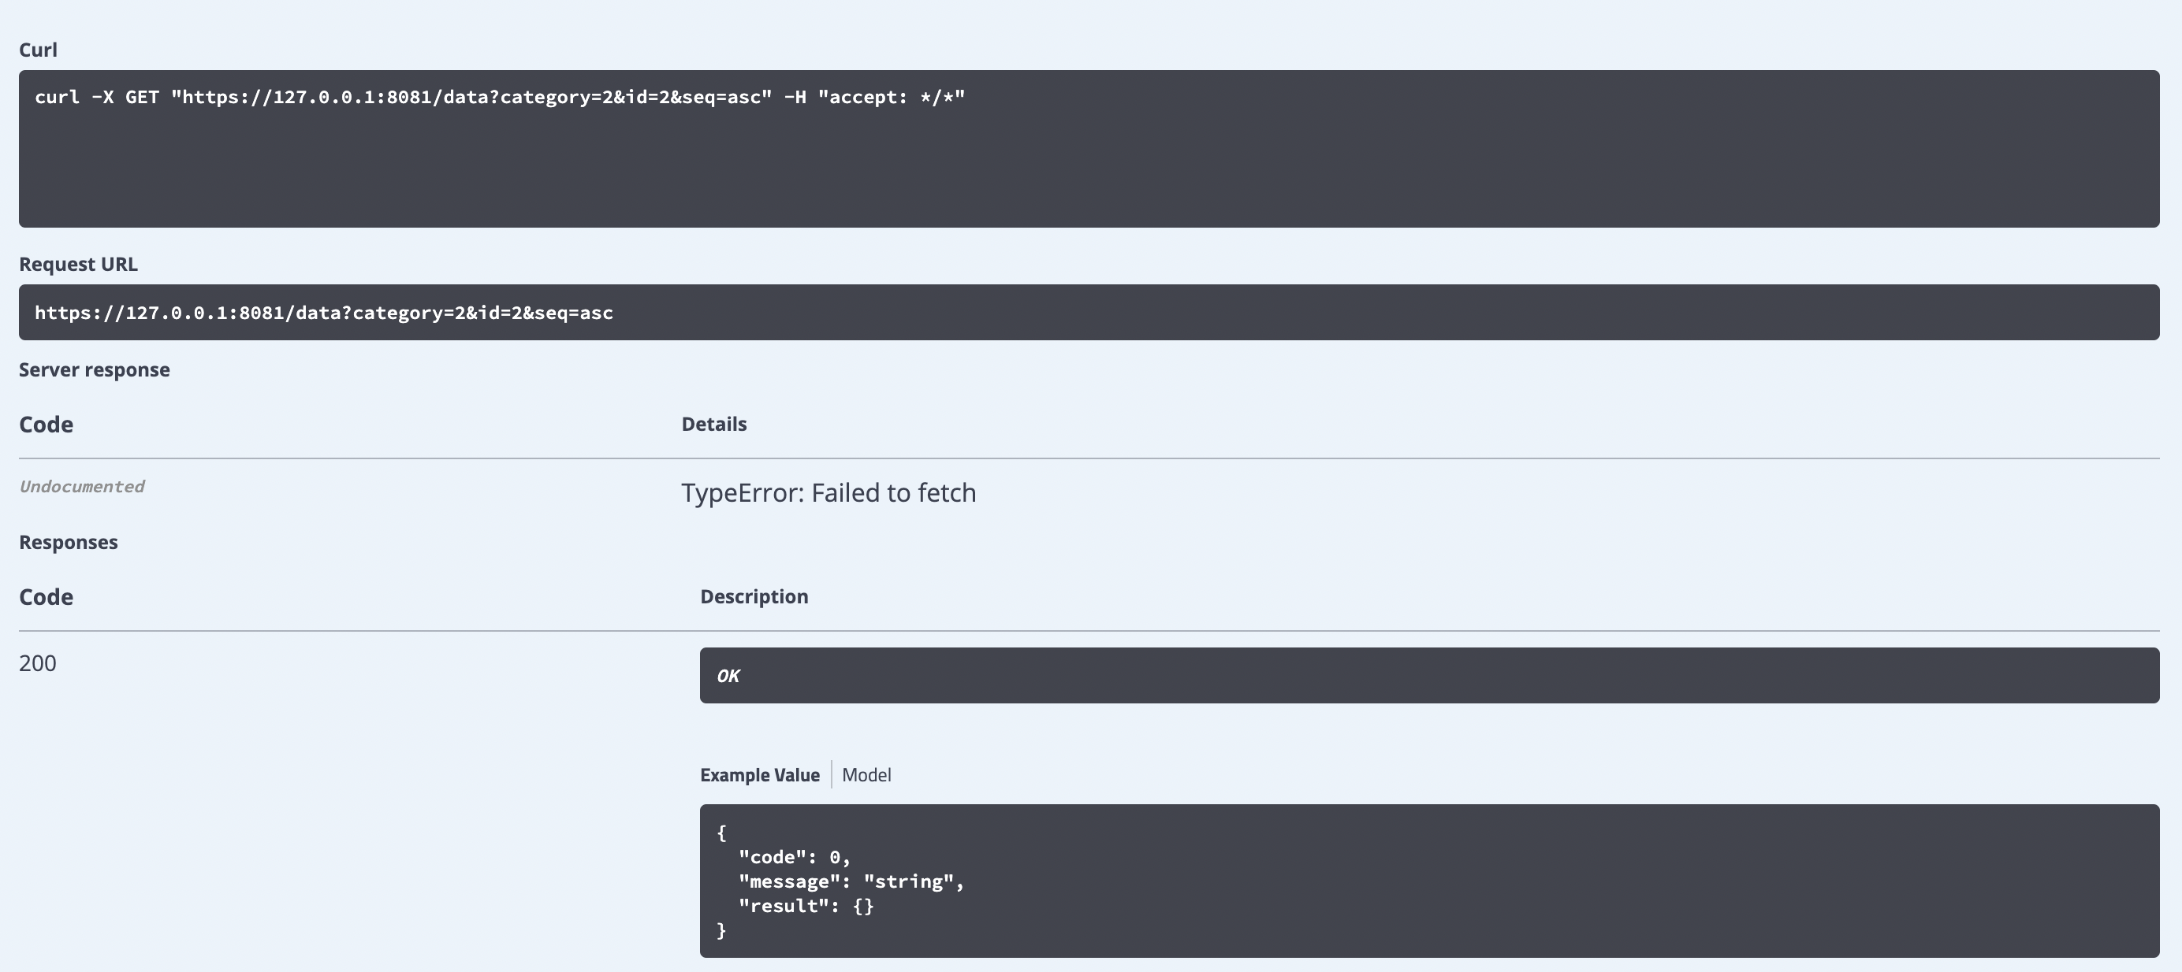Screen dimensions: 2182x972
Task: Click the Request URL heading
Action: 78,264
